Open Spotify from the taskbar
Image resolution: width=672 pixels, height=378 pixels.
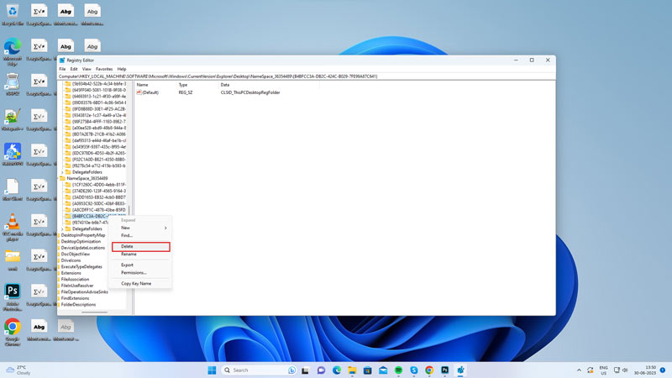pos(398,370)
